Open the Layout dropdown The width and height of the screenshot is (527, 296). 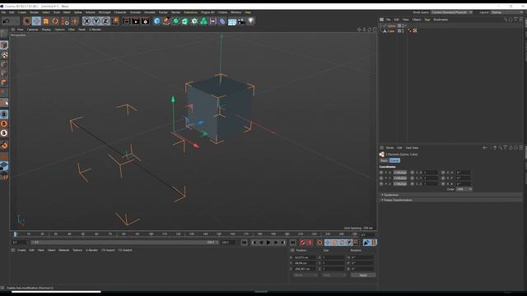(507, 12)
